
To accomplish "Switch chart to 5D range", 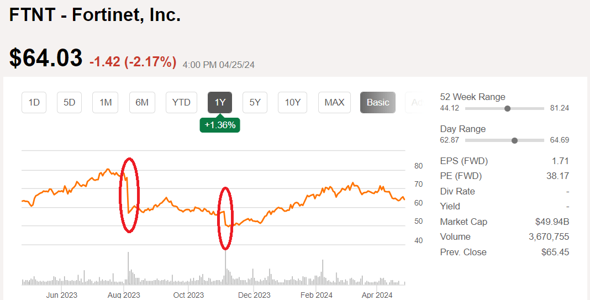I will 70,102.
